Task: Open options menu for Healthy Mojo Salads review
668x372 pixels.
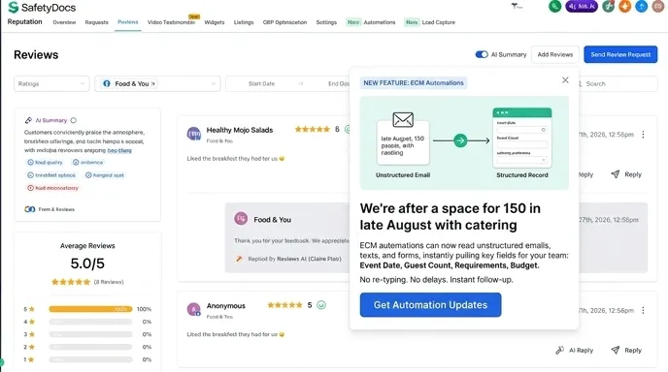Action: point(643,135)
